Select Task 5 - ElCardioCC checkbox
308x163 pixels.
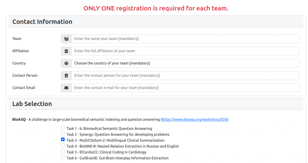pyautogui.click(x=63, y=151)
